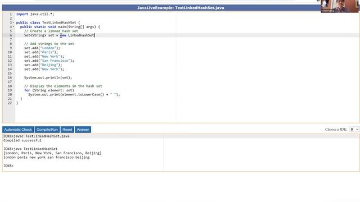Click the lowercase cities output line
360x202 pixels.
46,157
